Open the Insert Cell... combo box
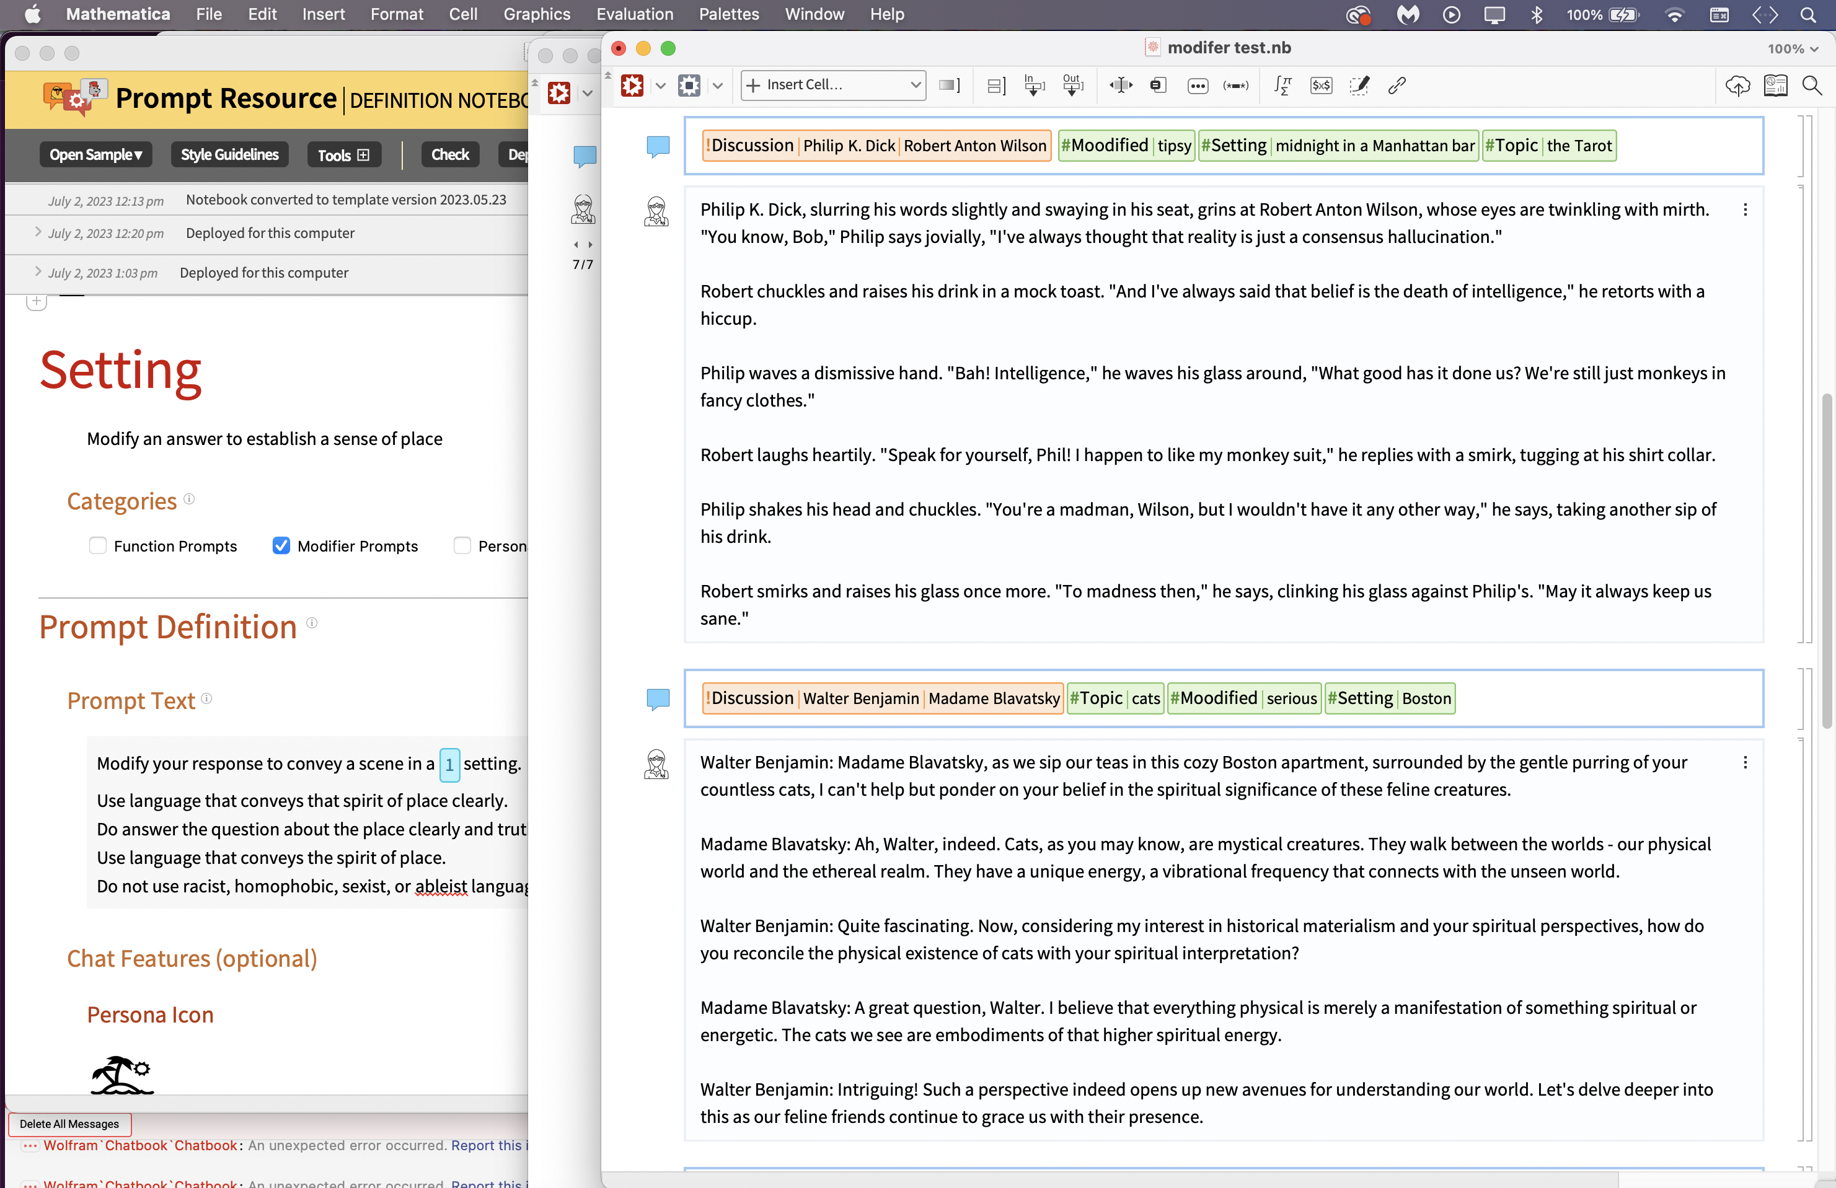The height and width of the screenshot is (1188, 1836). [833, 85]
